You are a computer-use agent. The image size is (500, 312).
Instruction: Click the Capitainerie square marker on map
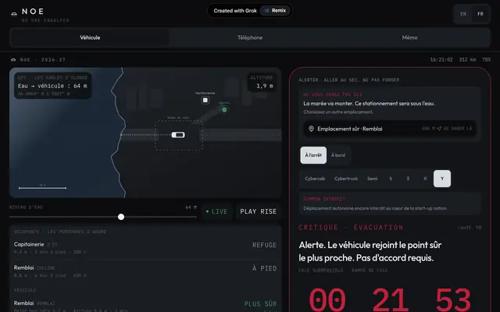[205, 101]
